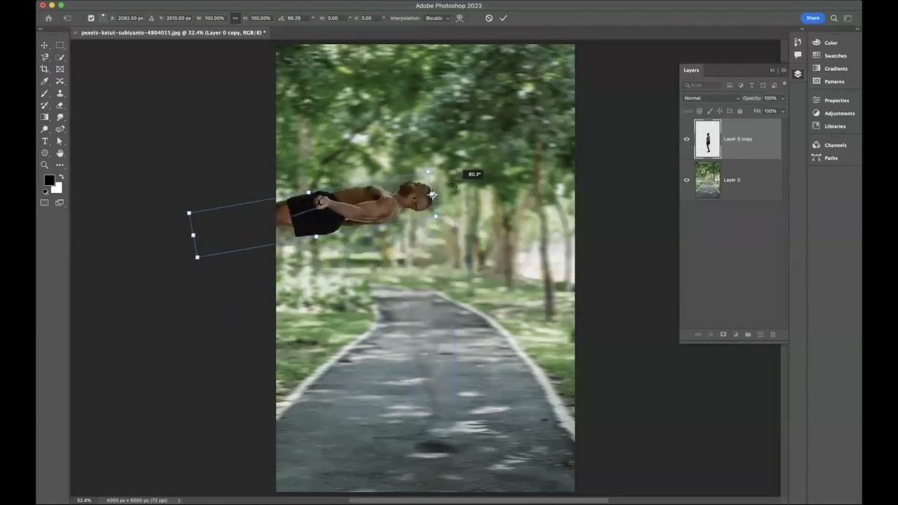Open the Fill slider dropdown arrow
The image size is (898, 505).
[782, 111]
